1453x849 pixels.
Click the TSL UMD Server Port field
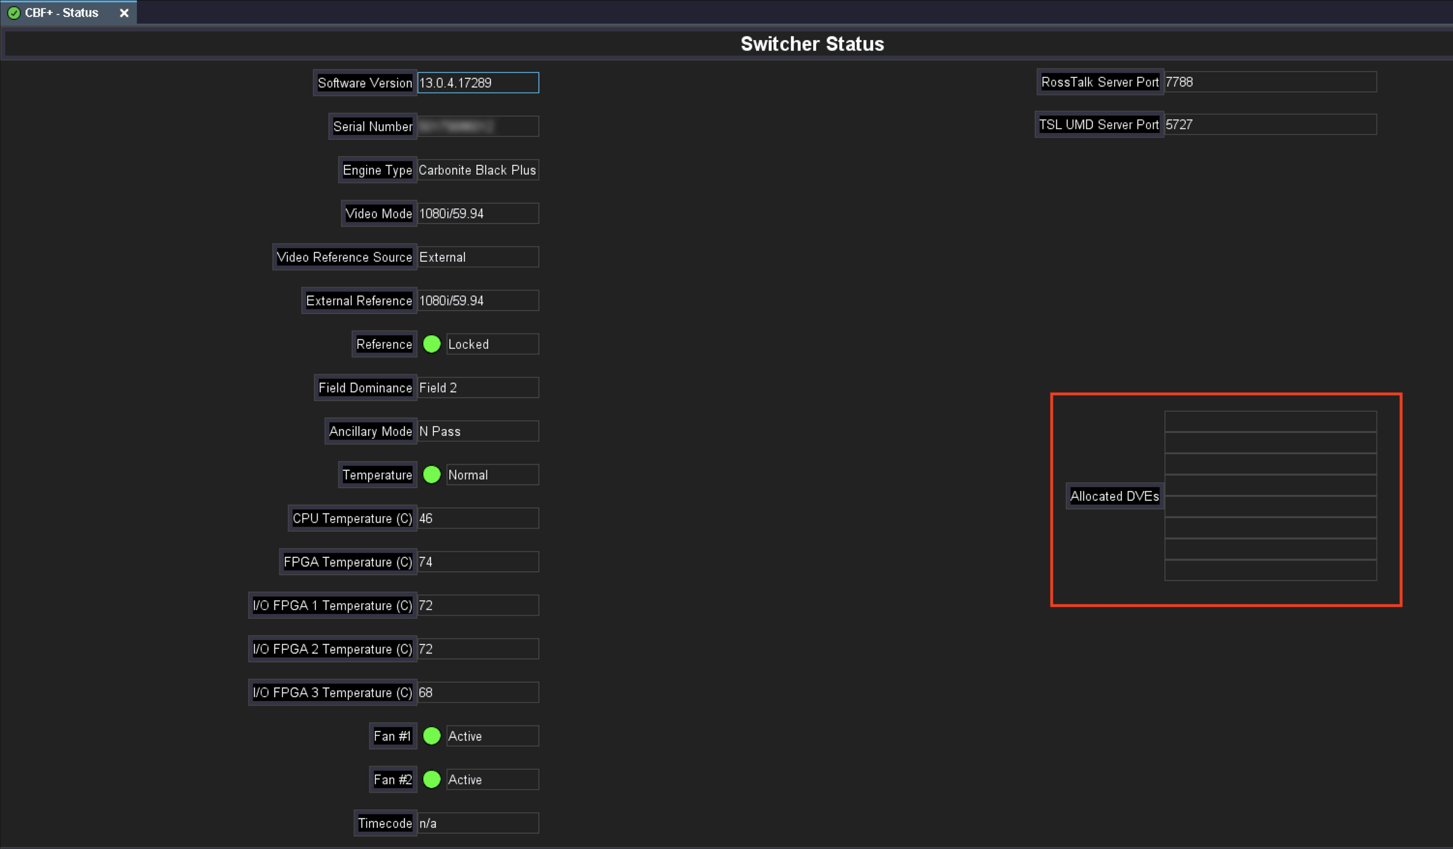click(x=1270, y=125)
